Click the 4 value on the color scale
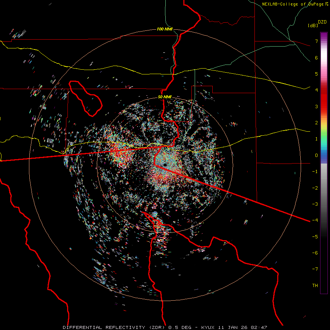Image resolution: width=330 pixels, height=330 pixels. click(x=316, y=90)
